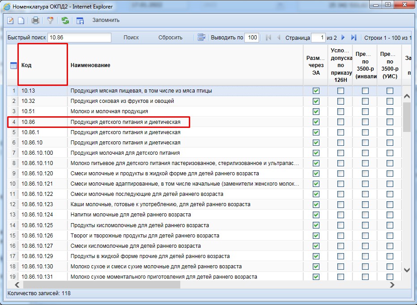This screenshot has width=417, height=305.
Task: Select code cell 10.86.1
Action: click(43, 132)
